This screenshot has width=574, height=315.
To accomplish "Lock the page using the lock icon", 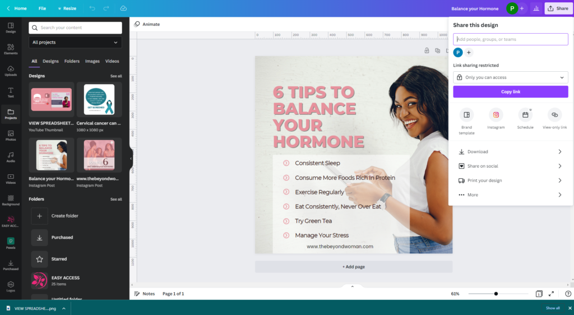I will 427,50.
